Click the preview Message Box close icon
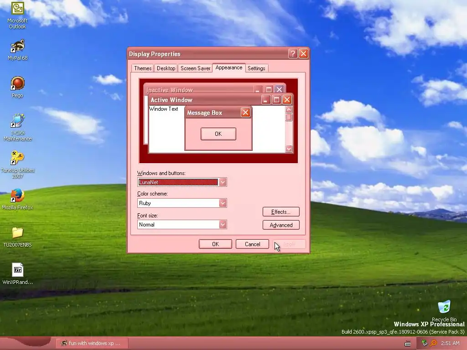This screenshot has width=467, height=350. point(245,113)
